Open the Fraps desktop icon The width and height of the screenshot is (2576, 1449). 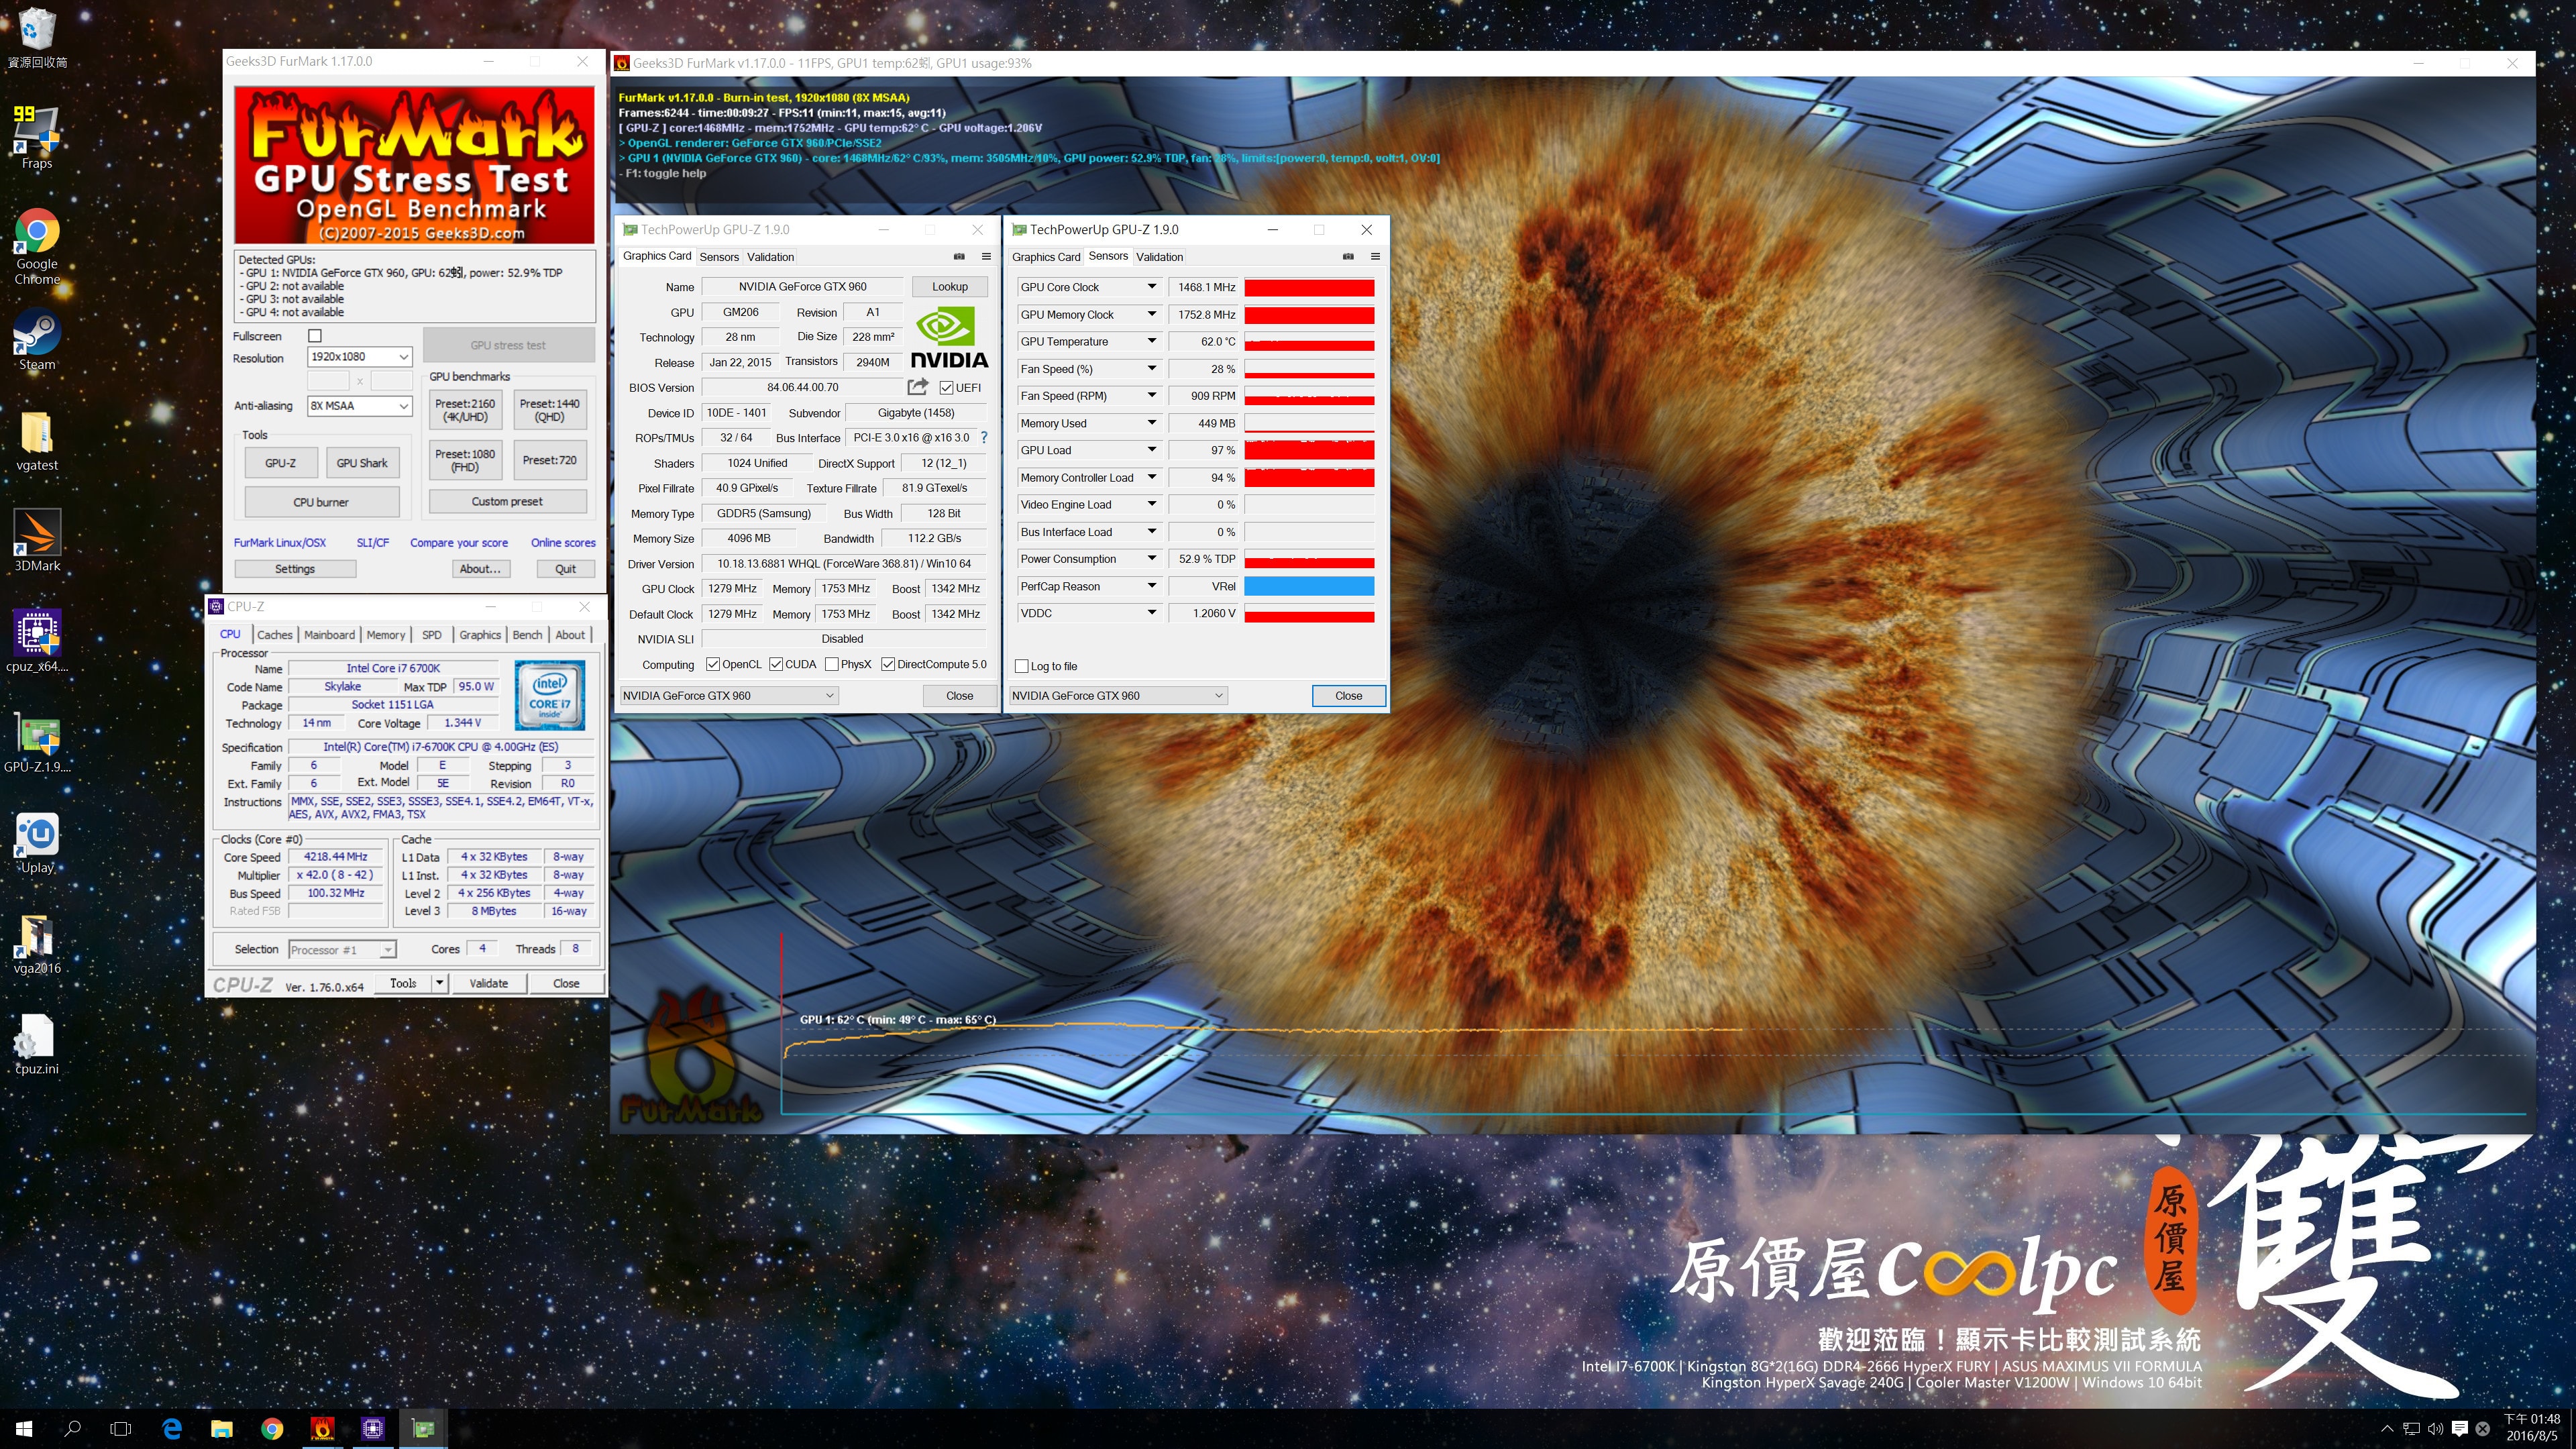pos(37,136)
